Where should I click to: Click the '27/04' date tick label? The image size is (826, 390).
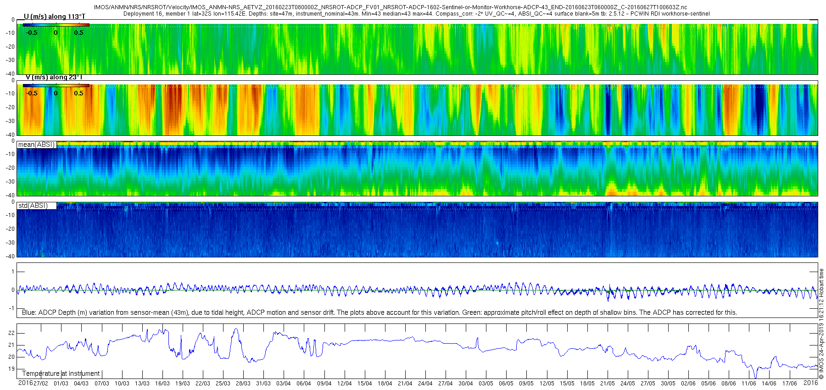coord(446,384)
